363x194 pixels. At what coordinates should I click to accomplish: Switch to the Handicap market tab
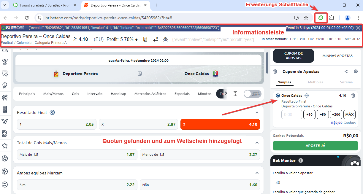(118, 94)
